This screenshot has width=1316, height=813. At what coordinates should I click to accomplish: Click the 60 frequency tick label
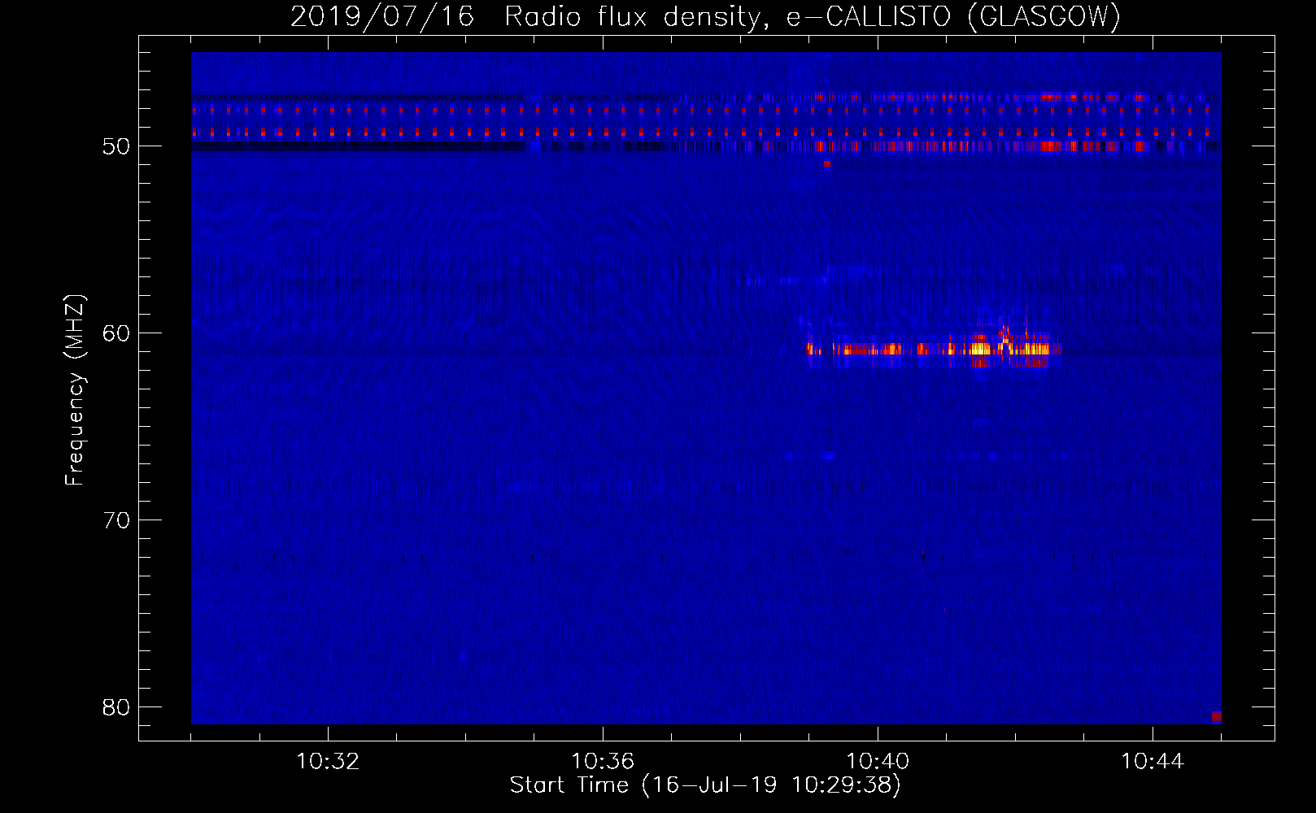116,333
